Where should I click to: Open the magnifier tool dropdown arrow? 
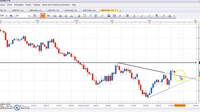tap(75, 16)
